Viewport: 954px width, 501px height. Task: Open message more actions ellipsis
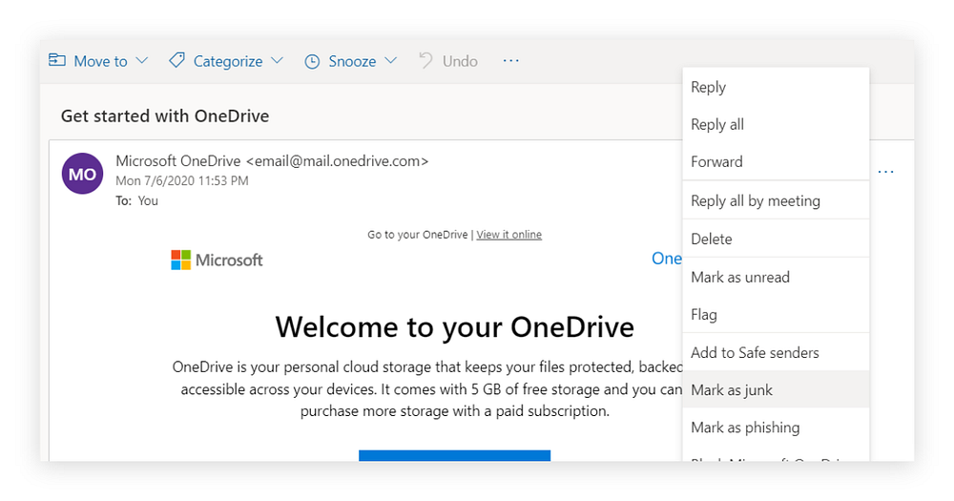click(x=886, y=172)
